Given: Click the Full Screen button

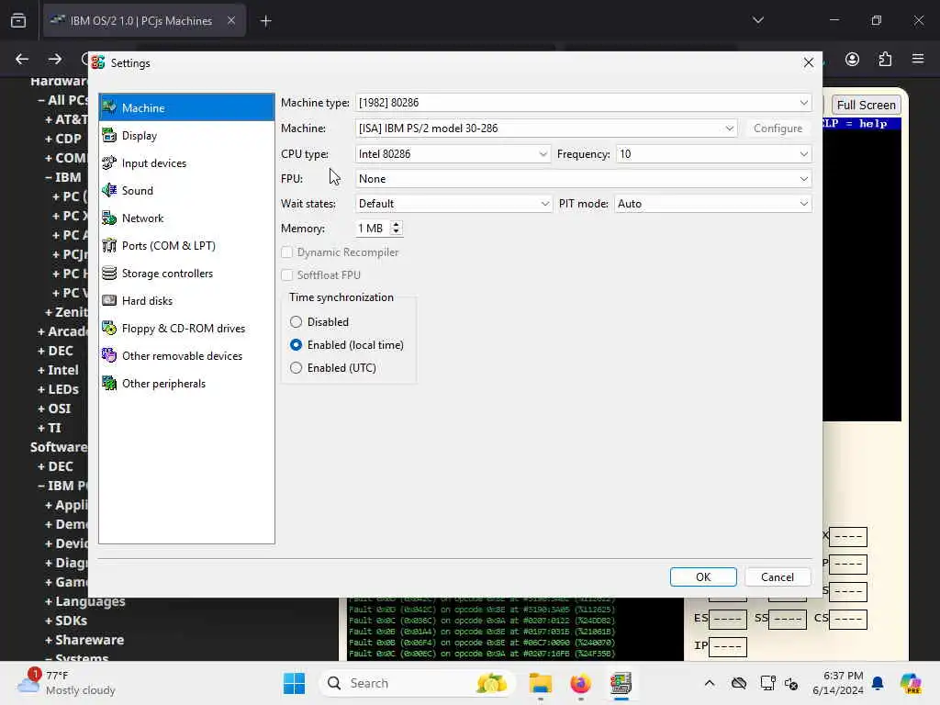Looking at the screenshot, I should tap(867, 105).
